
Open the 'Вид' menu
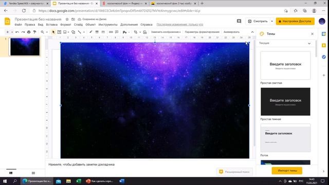(41, 25)
